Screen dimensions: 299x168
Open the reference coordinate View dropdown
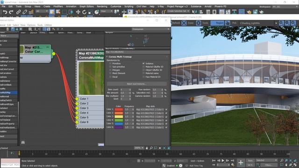click(107, 11)
